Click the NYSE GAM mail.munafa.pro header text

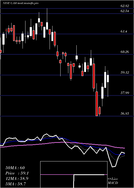(21, 3)
